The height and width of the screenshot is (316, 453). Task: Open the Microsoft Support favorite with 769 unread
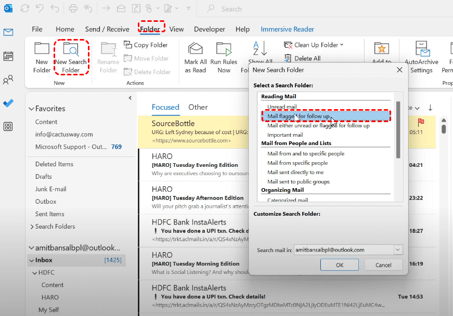[x=79, y=147]
